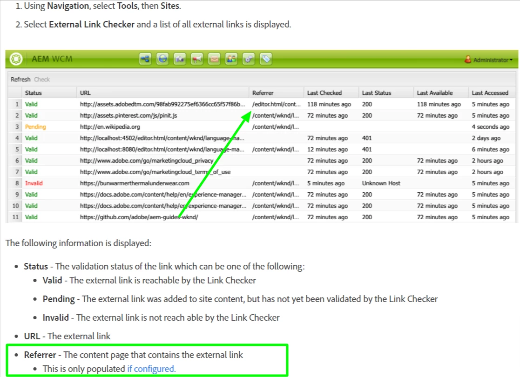Open the Inbox envelope icon
This screenshot has height=377, width=520.
pyautogui.click(x=214, y=59)
